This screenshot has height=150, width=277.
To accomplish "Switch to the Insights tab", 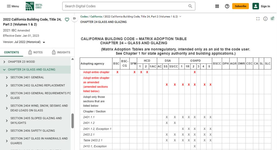I will tap(61, 52).
